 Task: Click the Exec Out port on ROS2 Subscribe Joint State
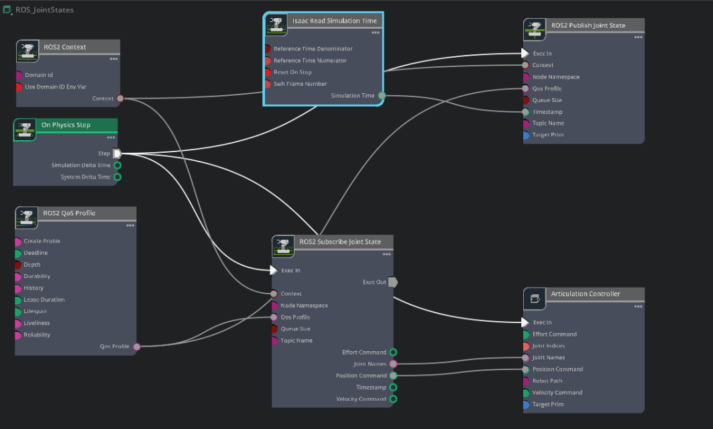(x=393, y=282)
